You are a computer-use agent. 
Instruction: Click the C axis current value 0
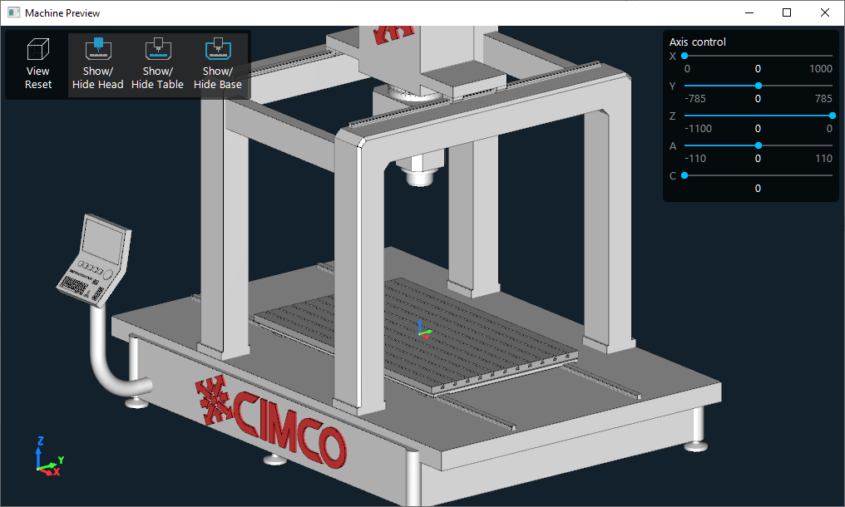coord(758,189)
